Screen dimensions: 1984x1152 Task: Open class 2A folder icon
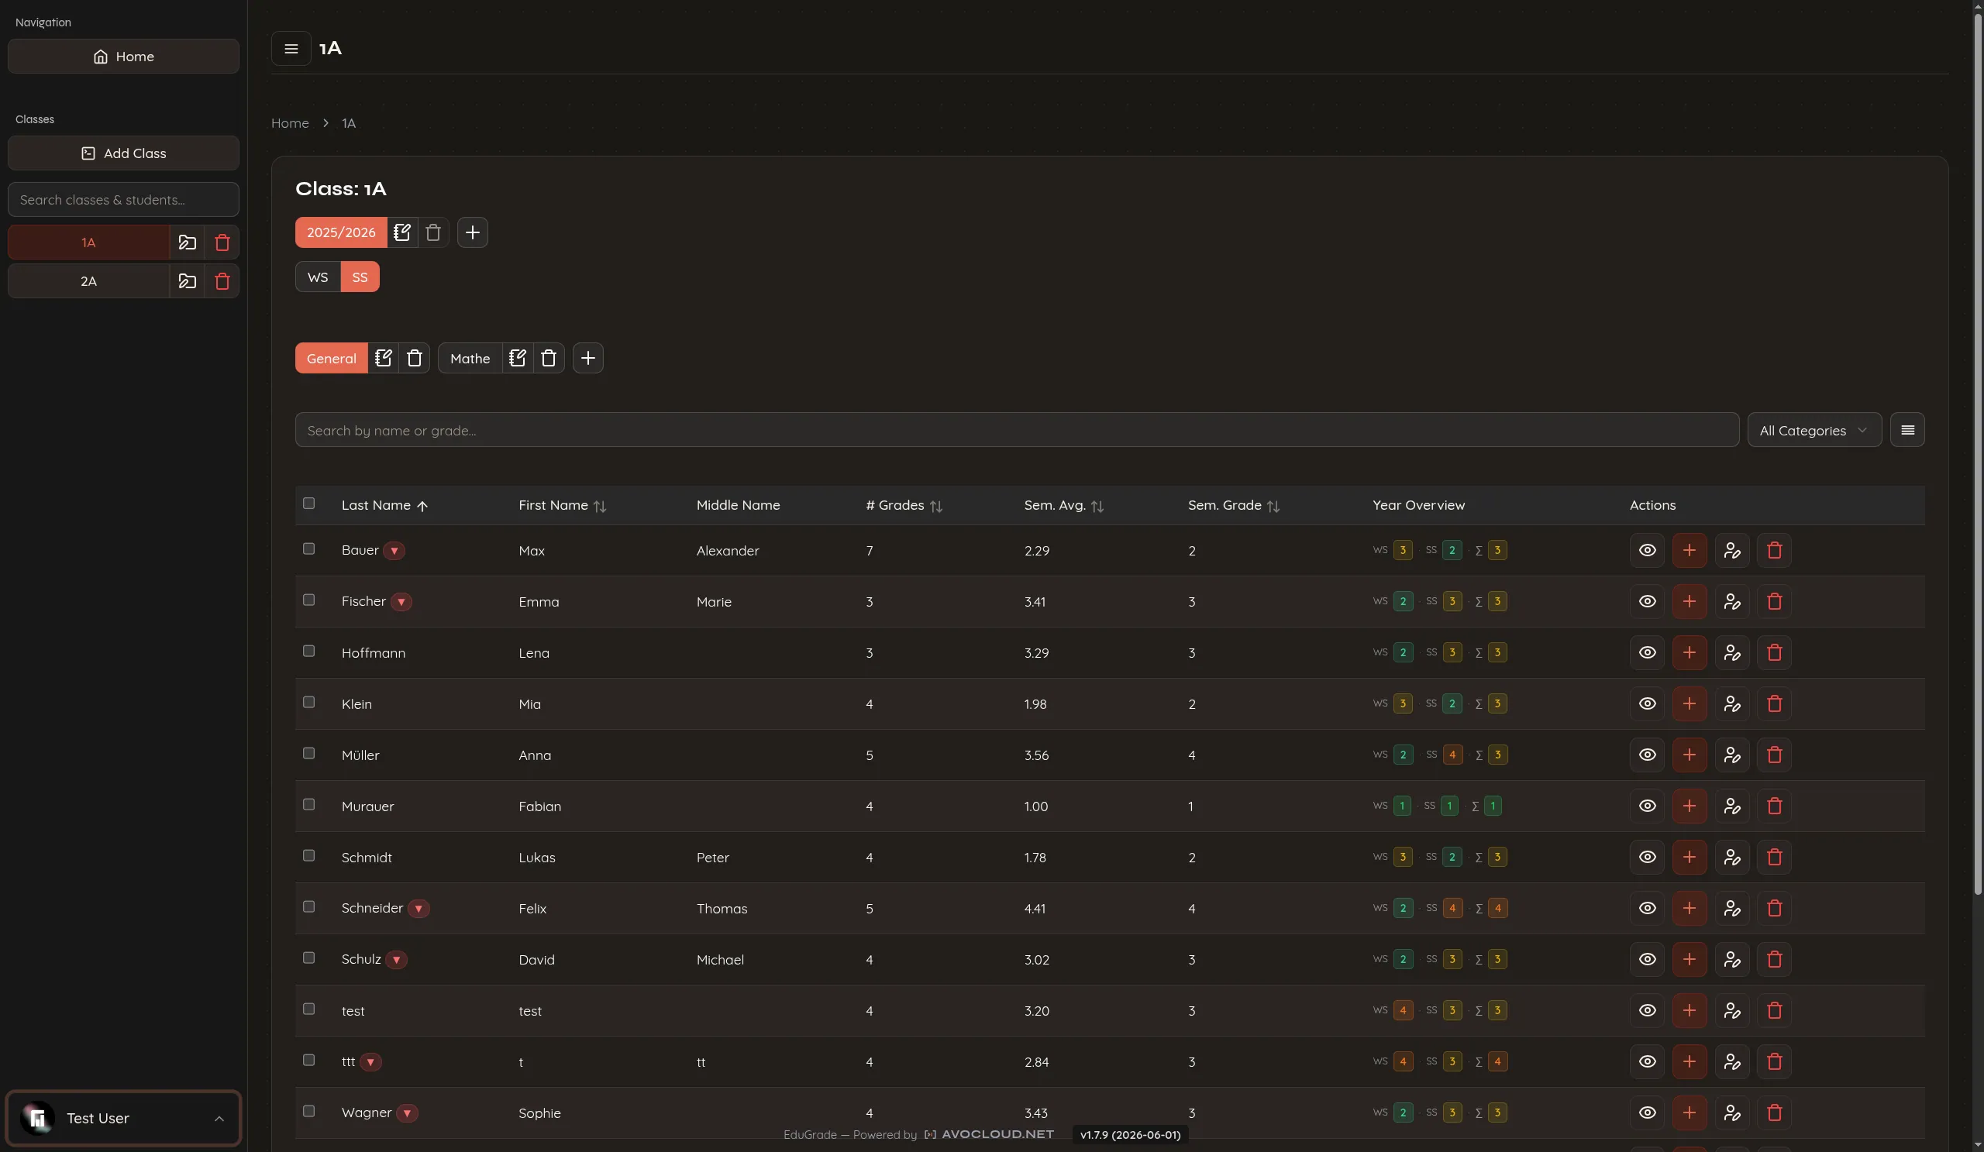click(188, 281)
